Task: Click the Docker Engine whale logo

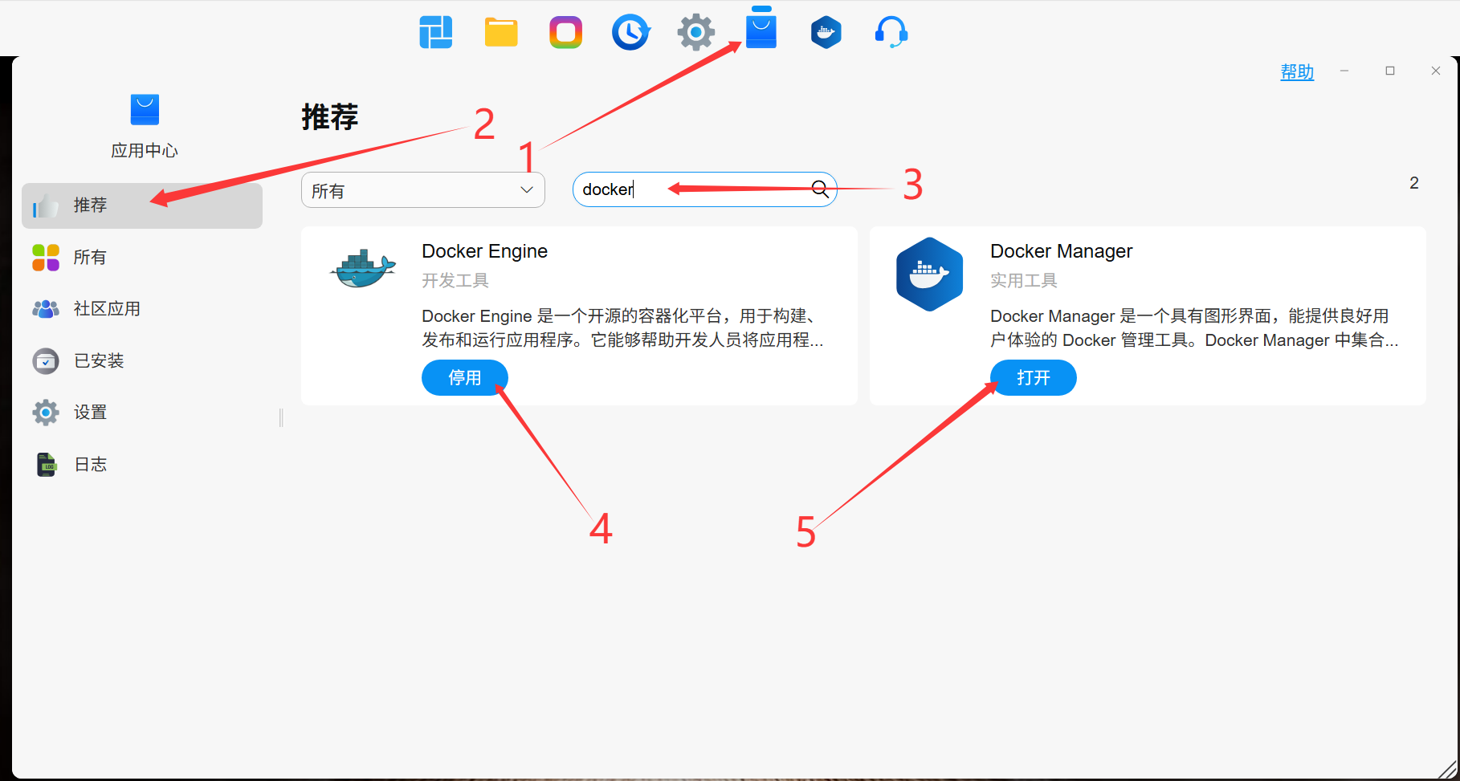Action: click(363, 268)
